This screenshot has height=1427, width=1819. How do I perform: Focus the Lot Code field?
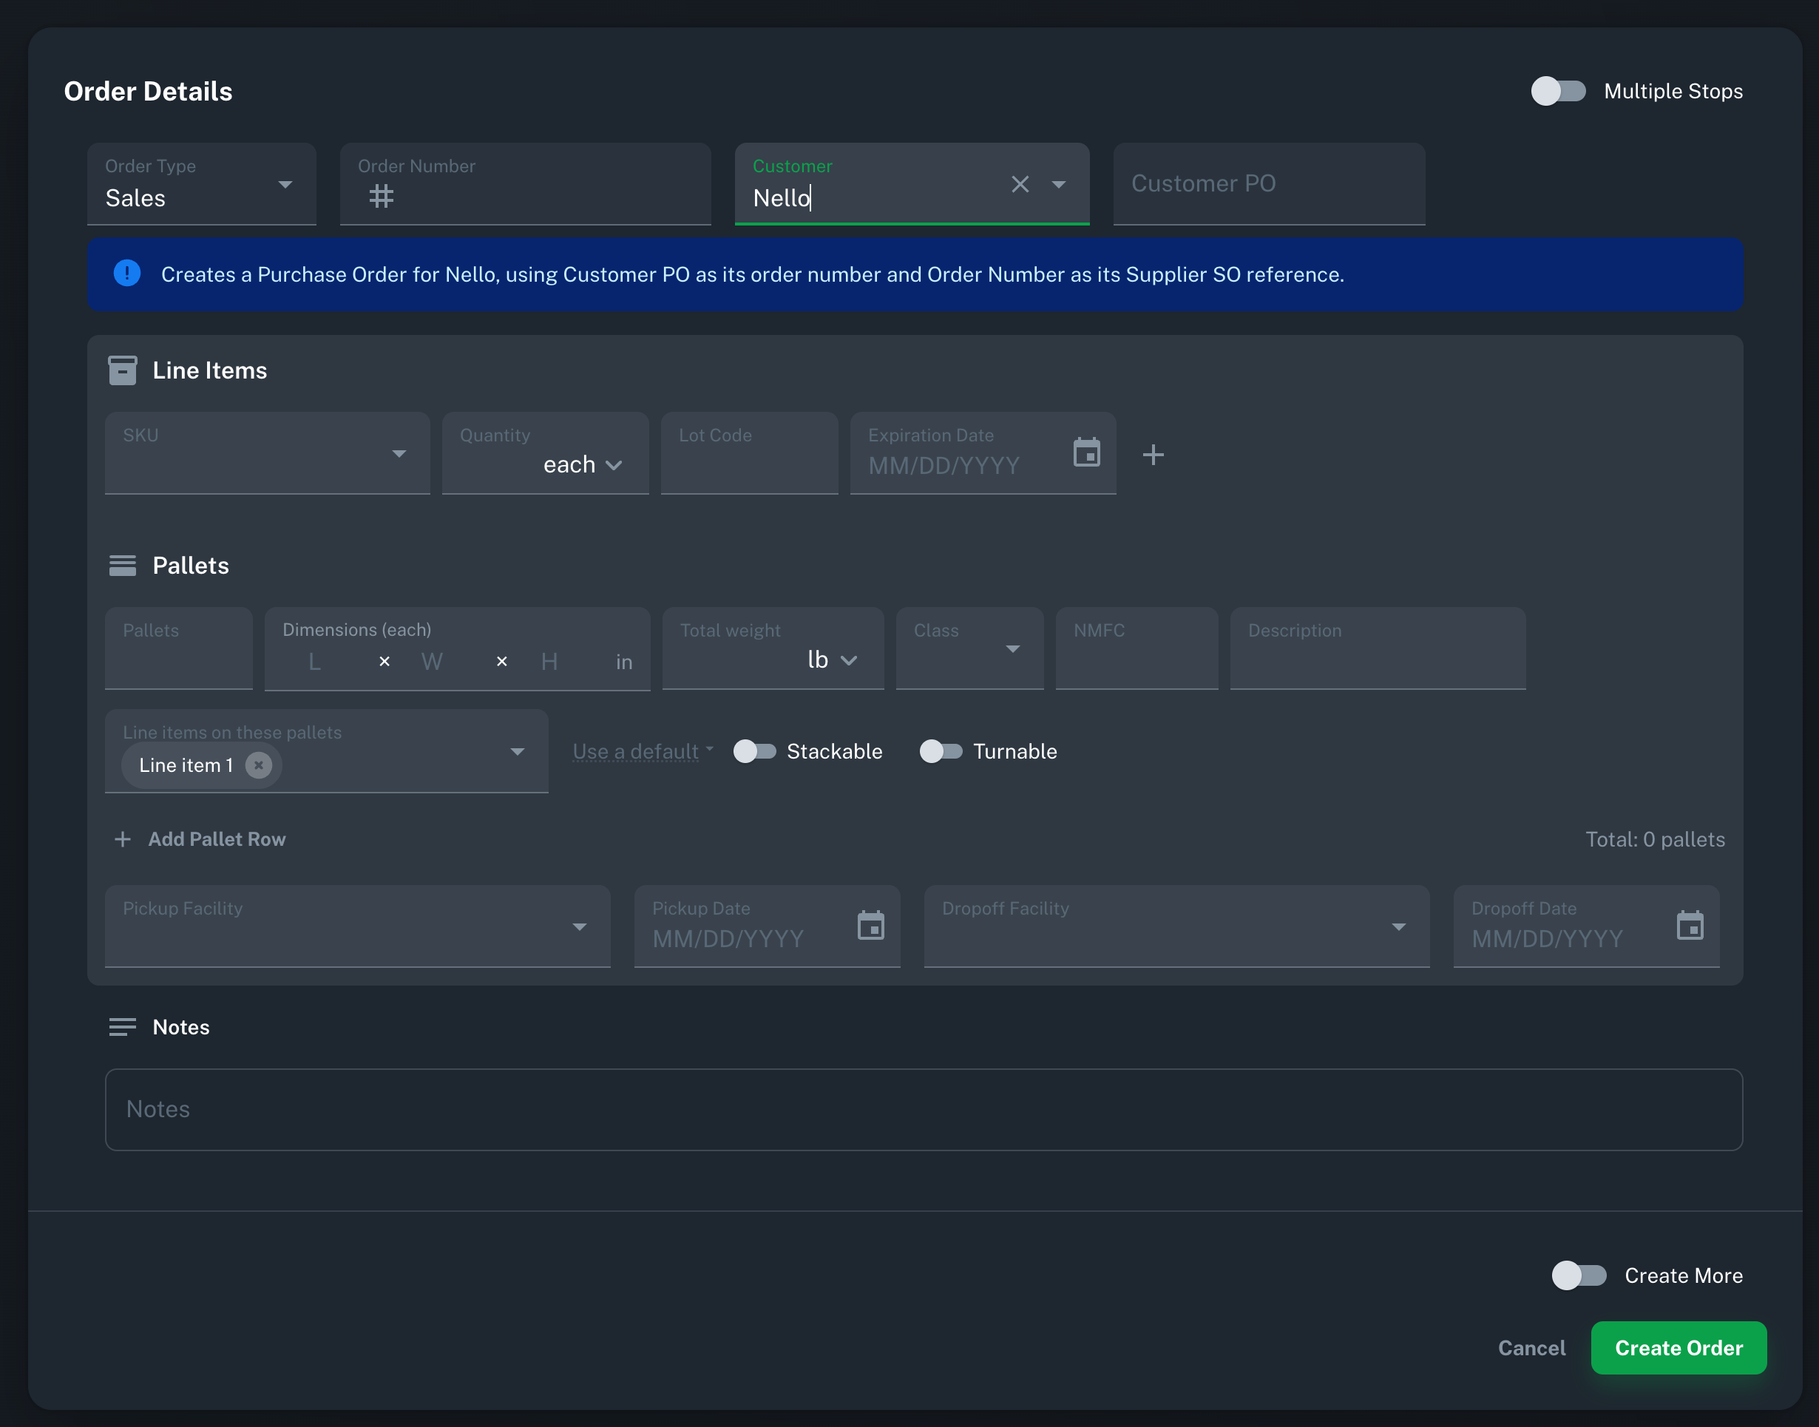coord(750,452)
